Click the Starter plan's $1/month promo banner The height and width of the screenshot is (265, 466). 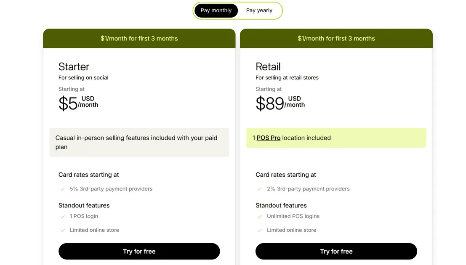[139, 38]
